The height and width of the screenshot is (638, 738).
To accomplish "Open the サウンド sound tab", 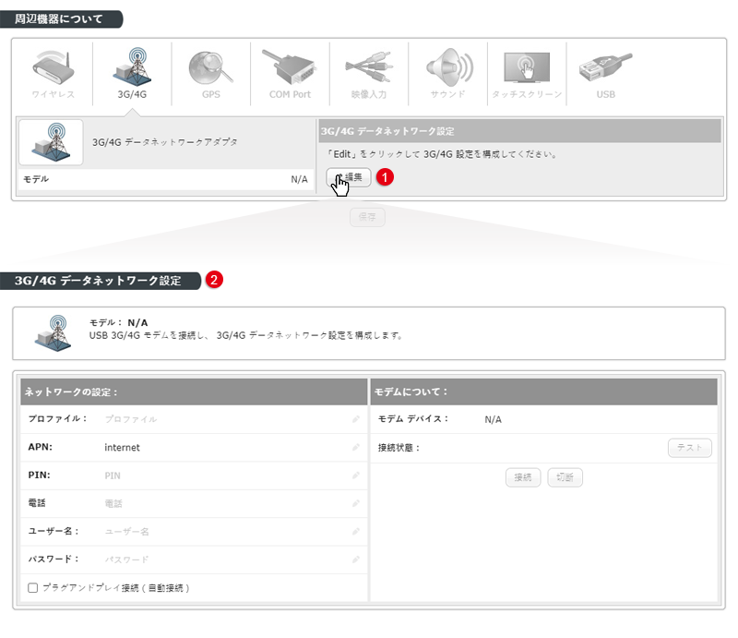I will [447, 74].
